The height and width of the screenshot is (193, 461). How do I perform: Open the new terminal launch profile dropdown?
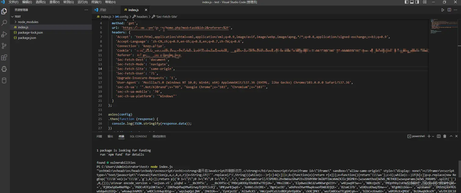433,136
